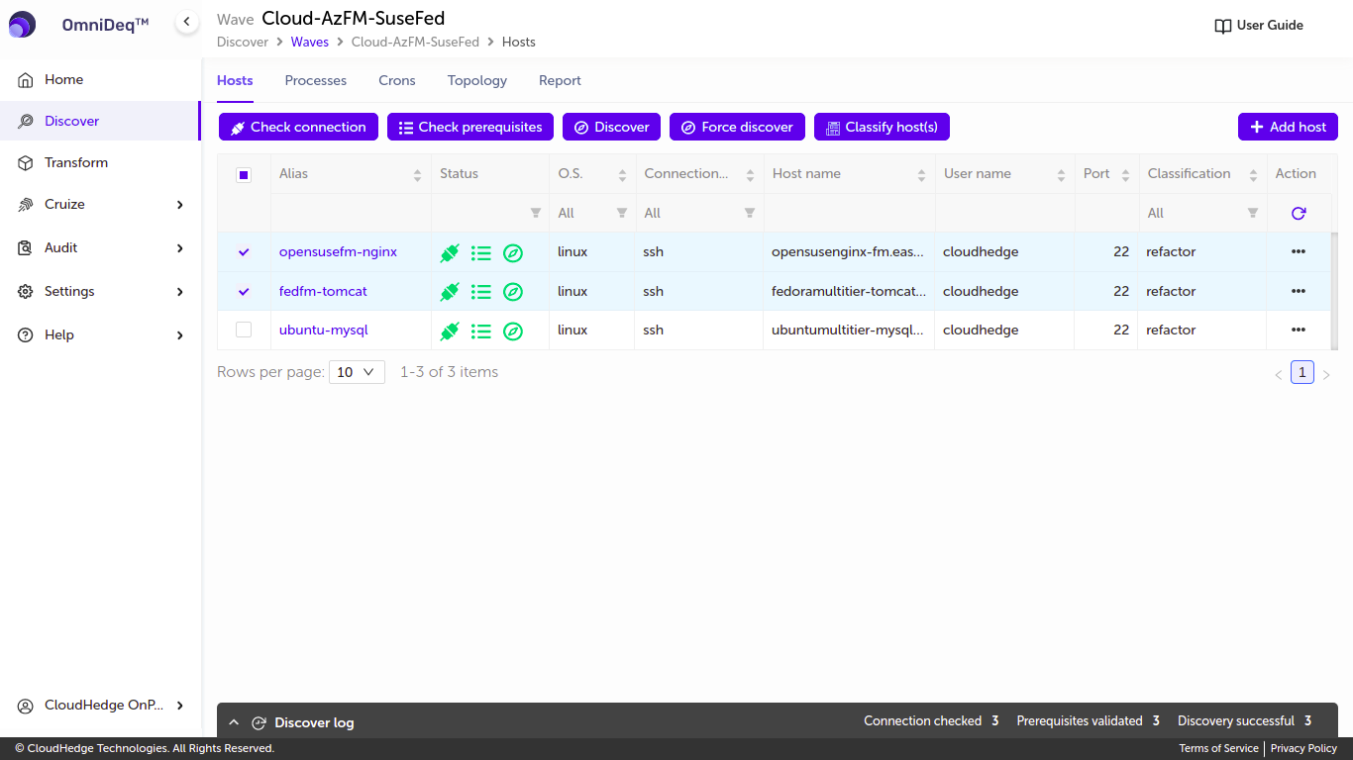Click the refresh icon in Action column
This screenshot has height=760, width=1353.
[1298, 213]
